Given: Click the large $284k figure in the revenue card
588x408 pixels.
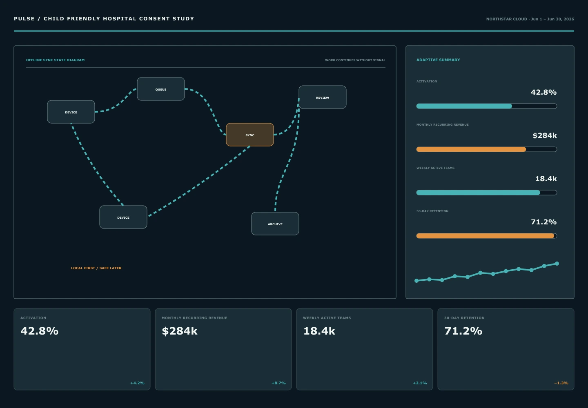Looking at the screenshot, I should pos(180,331).
